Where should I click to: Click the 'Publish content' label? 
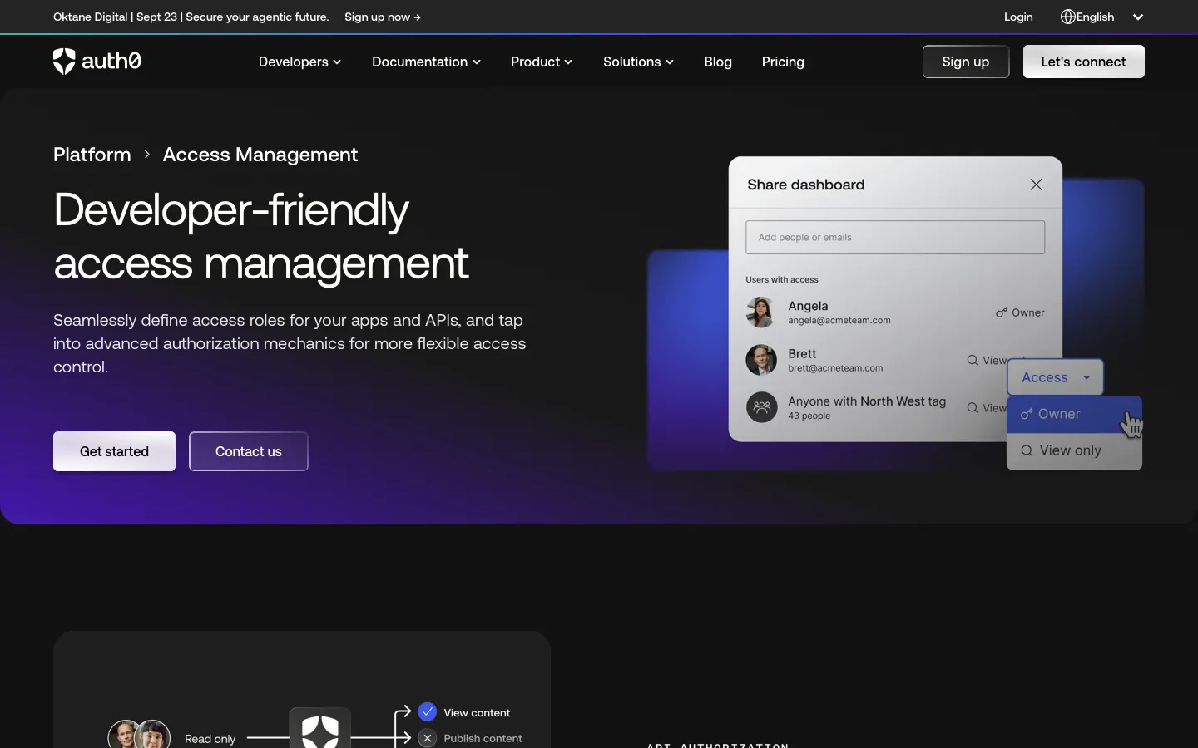tap(483, 738)
